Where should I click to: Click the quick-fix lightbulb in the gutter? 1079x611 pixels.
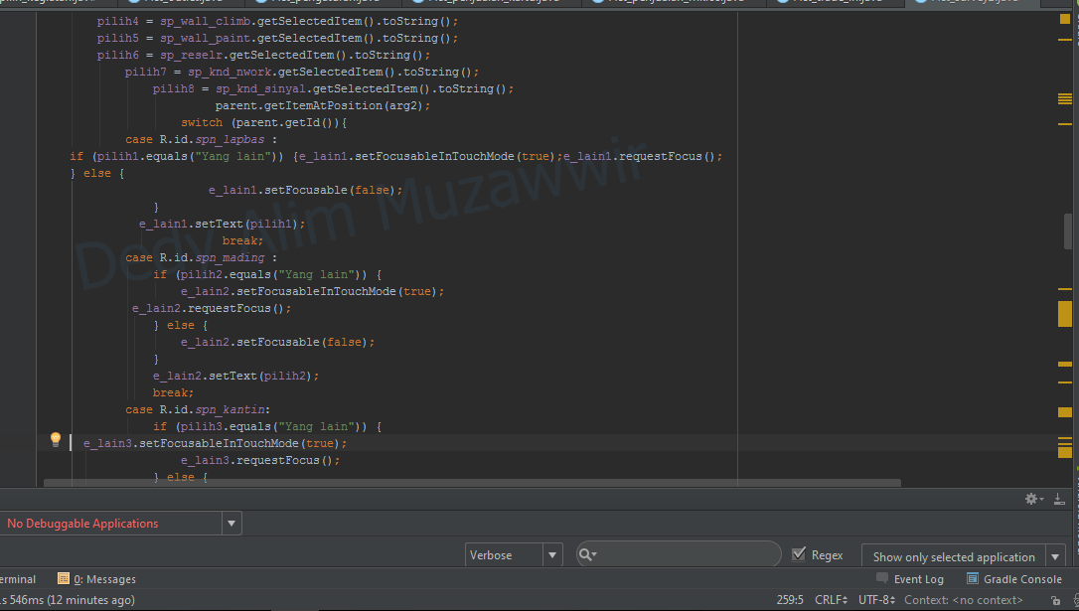[x=55, y=439]
